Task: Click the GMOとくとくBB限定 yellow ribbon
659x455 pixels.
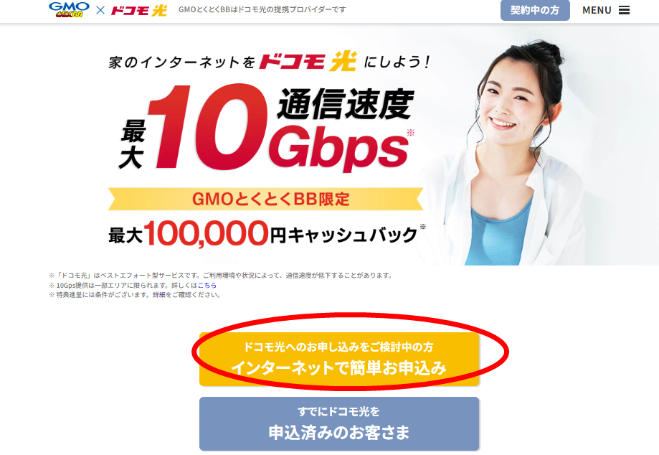Action: [265, 199]
